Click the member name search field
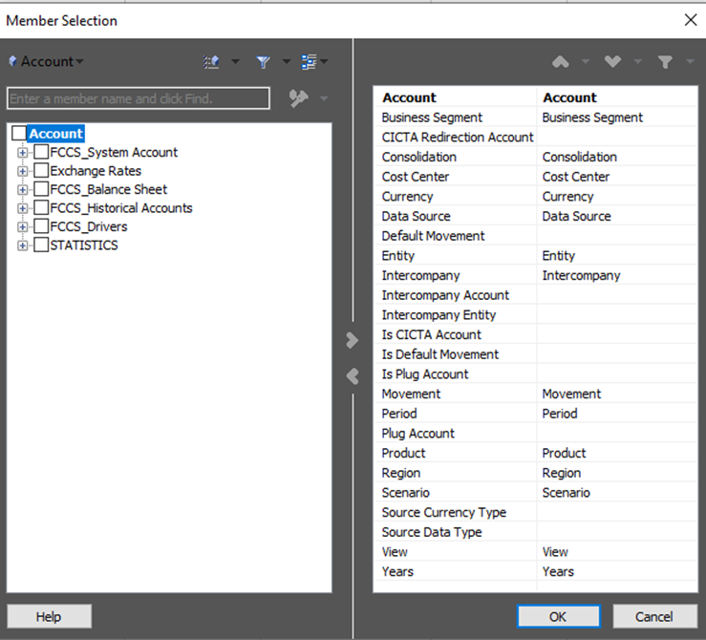Viewport: 706px width, 640px height. 139,98
